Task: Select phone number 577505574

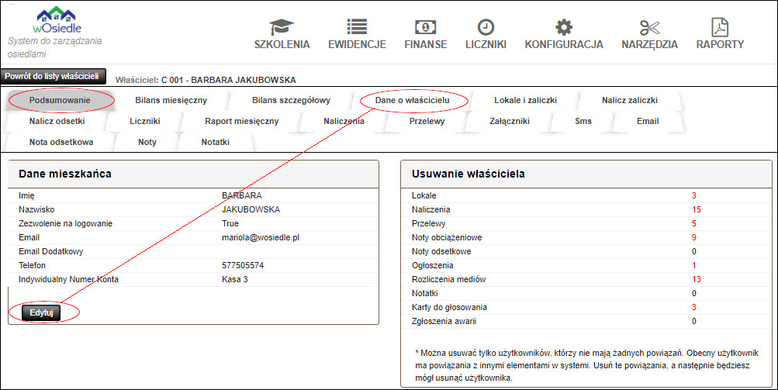Action: click(243, 265)
